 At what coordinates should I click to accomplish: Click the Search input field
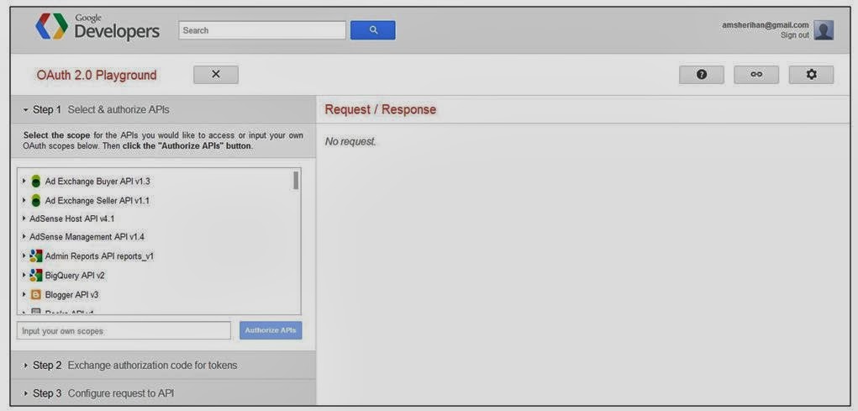click(262, 30)
